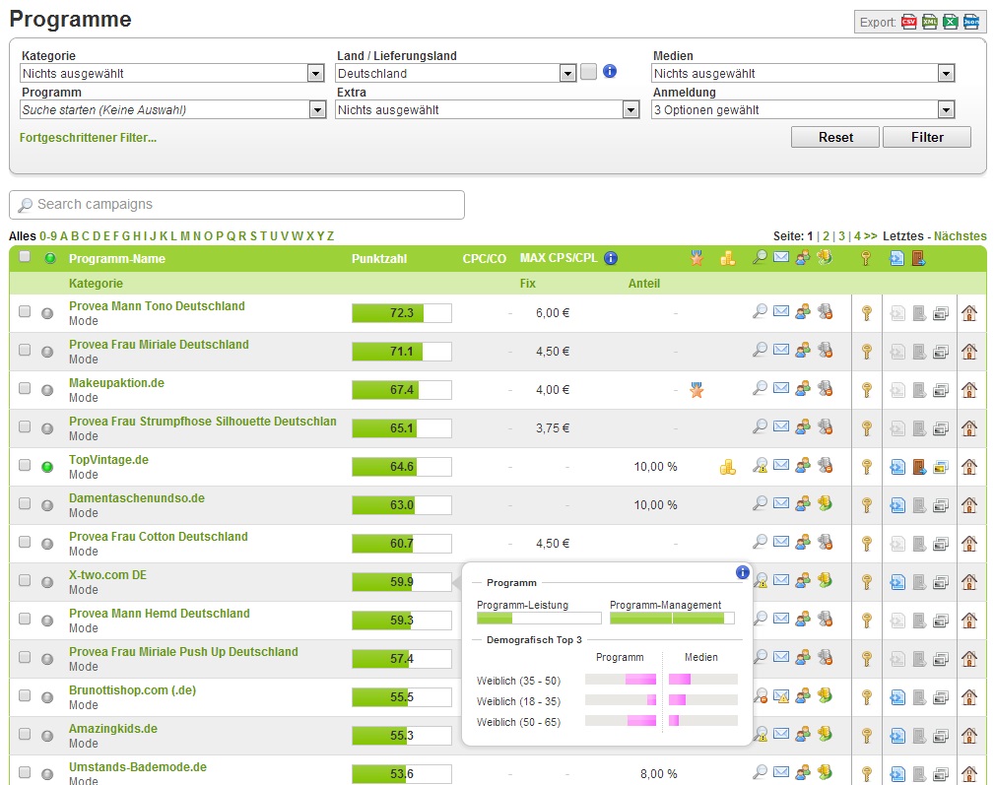Open the magnifier details for Provea Mann Tono Deutschland

click(760, 311)
